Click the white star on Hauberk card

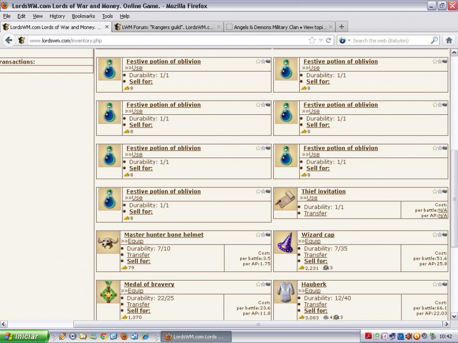435,284
